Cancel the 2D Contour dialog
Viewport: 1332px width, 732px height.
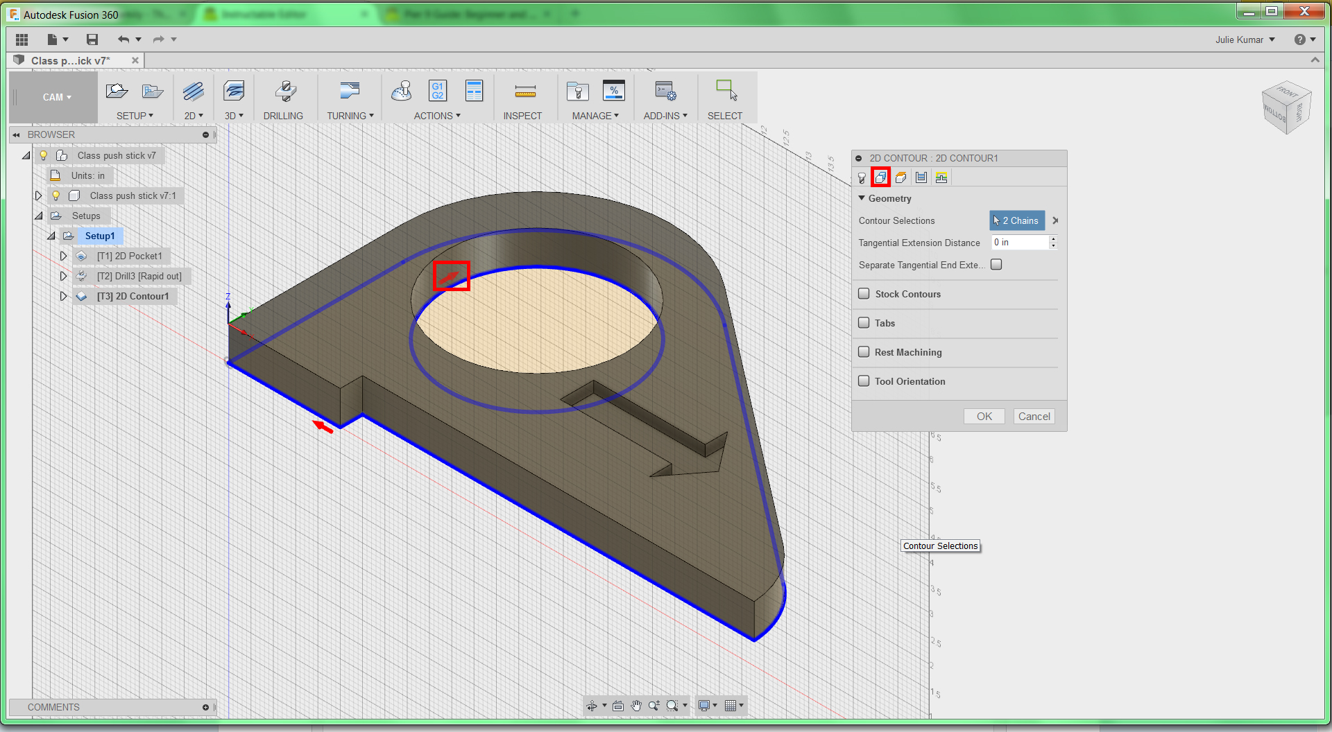(1034, 417)
